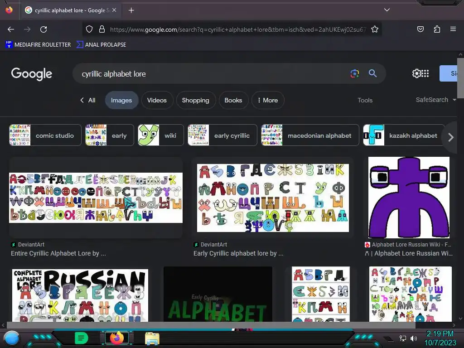Bookmark this page with the star icon
464x348 pixels.
[x=375, y=29]
